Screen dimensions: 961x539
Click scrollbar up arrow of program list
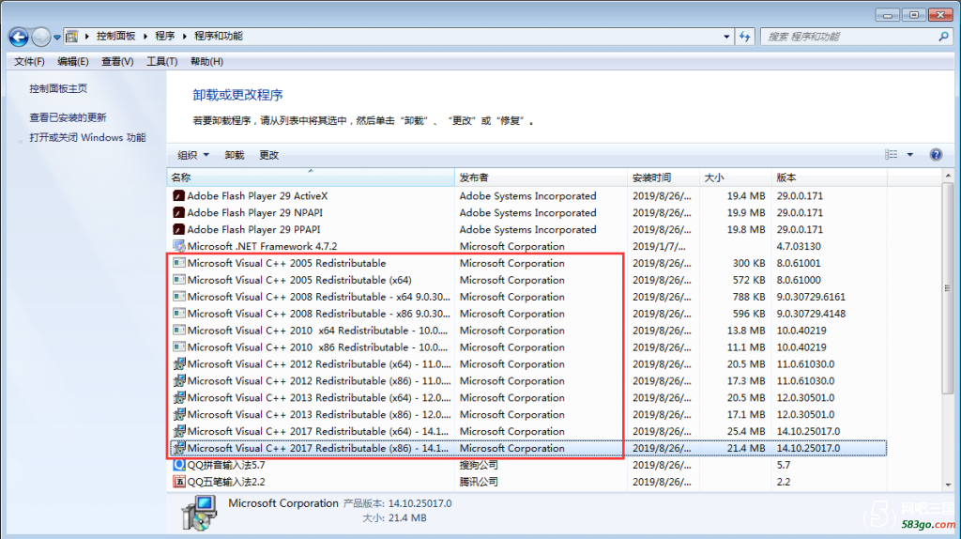pos(948,176)
